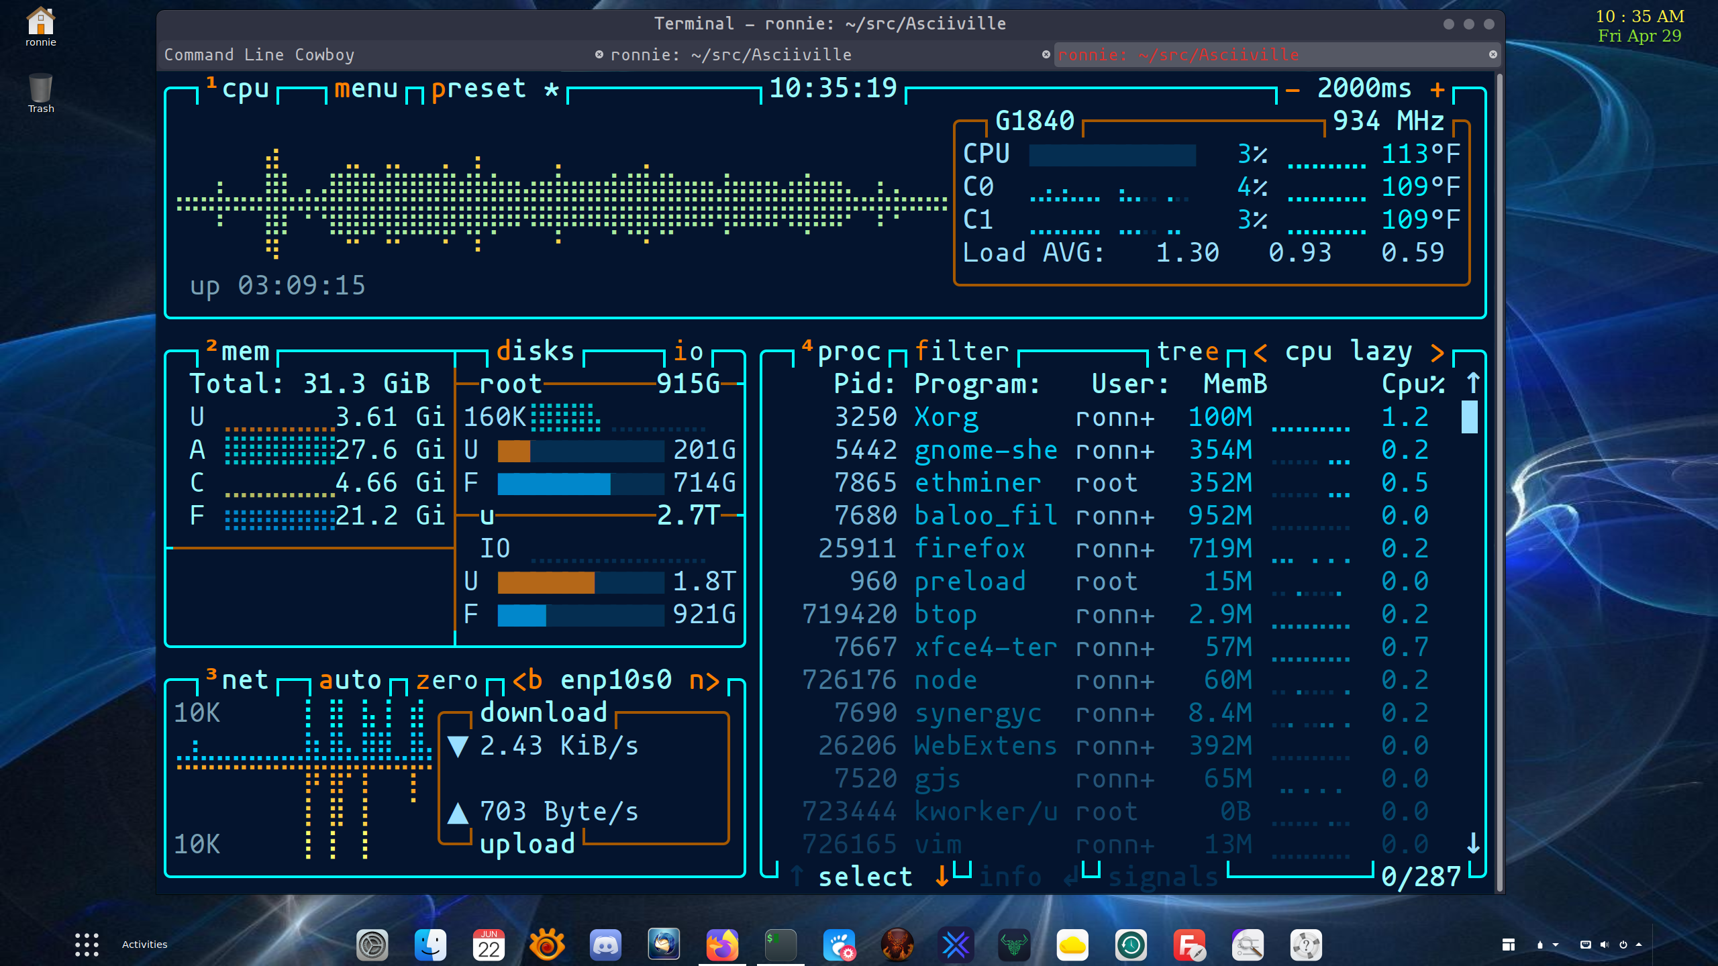Click the Show Applications grid icon
The width and height of the screenshot is (1718, 966).
pyautogui.click(x=87, y=945)
